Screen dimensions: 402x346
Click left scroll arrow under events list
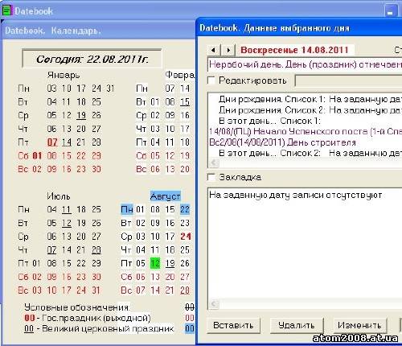[214, 163]
